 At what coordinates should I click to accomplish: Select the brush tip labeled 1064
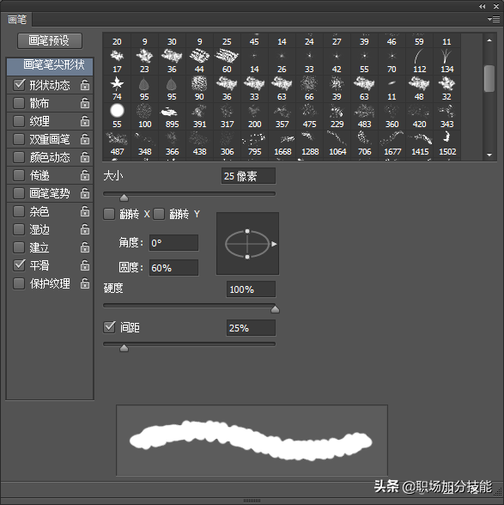coord(337,143)
